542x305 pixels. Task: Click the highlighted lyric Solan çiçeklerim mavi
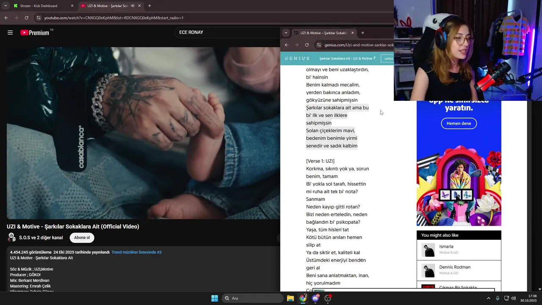click(330, 130)
